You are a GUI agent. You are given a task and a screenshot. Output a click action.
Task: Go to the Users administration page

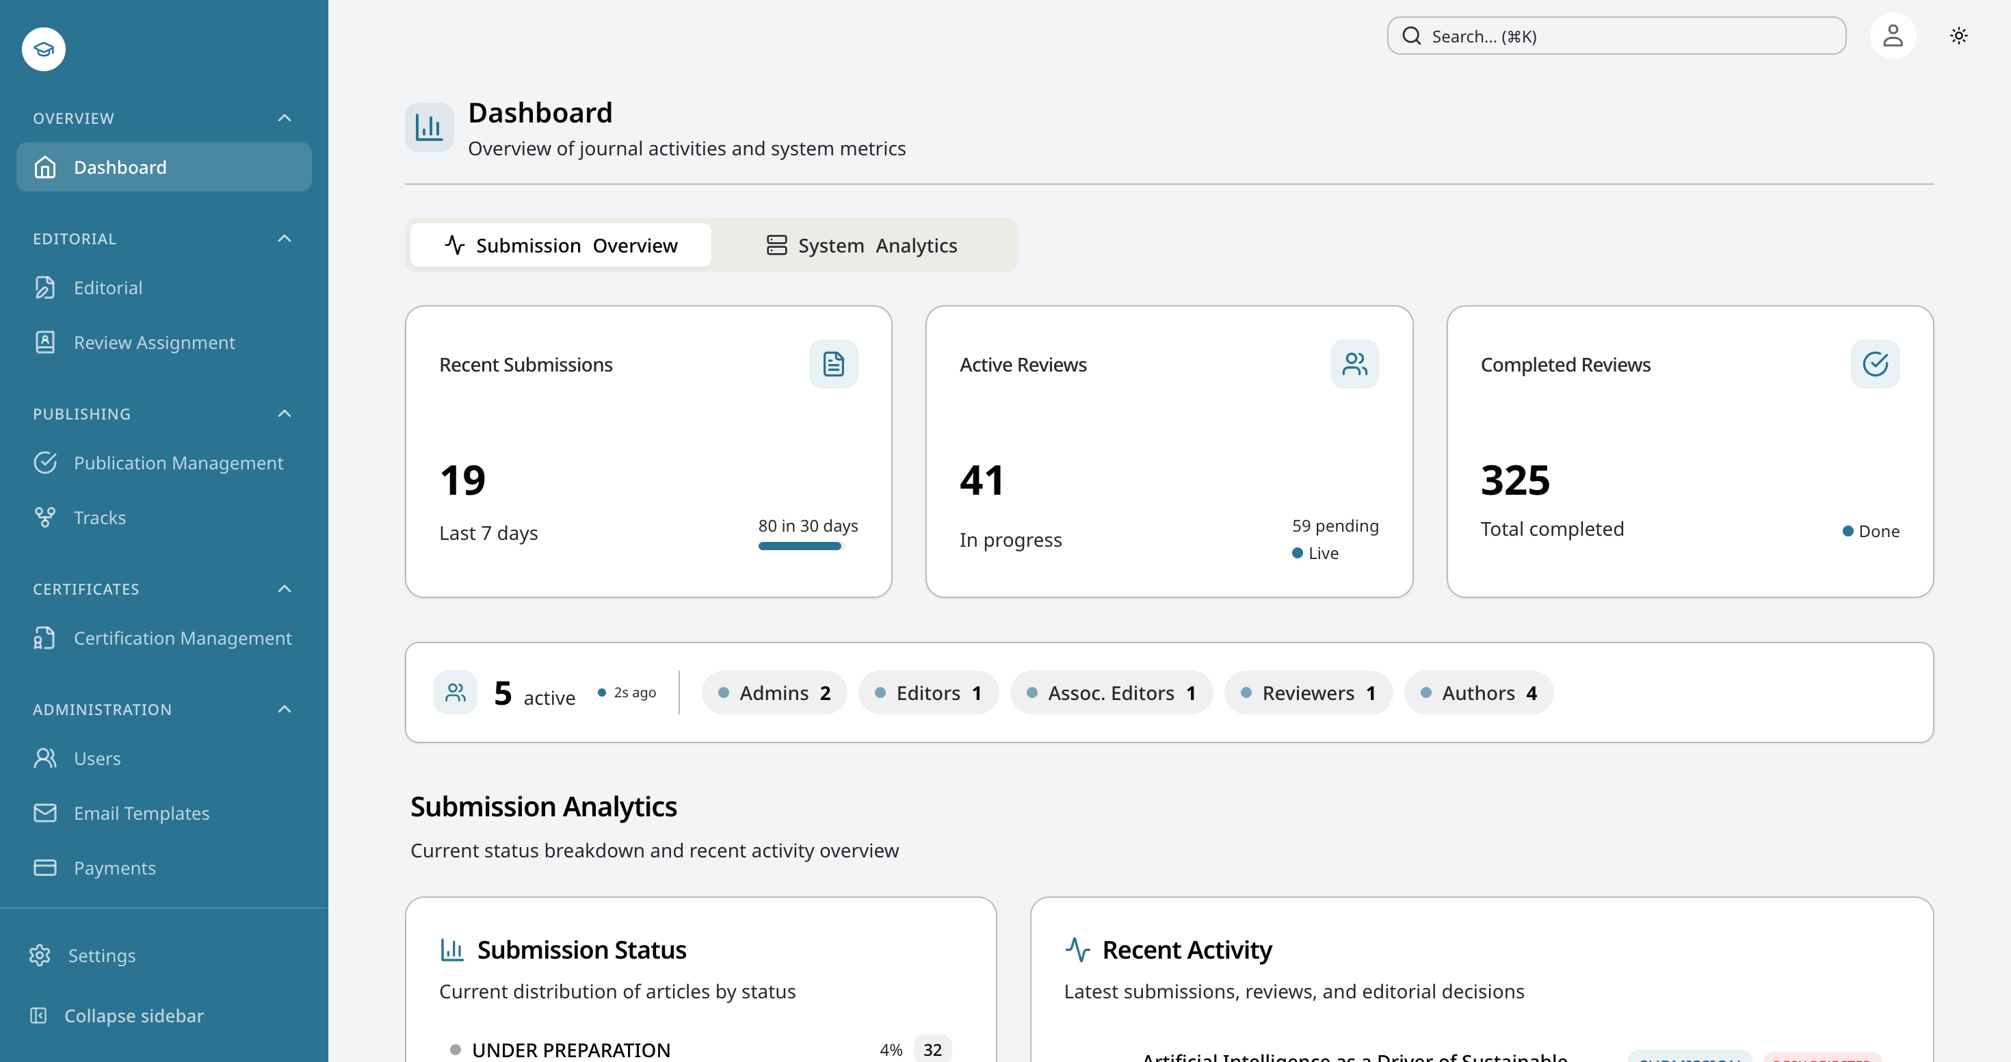(164, 758)
